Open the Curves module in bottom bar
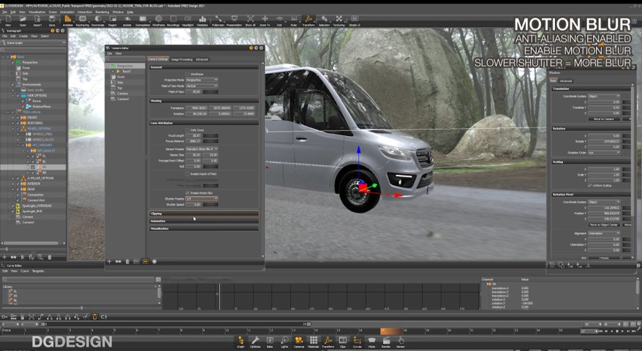Viewport: 642px width, 351px height. [x=358, y=341]
